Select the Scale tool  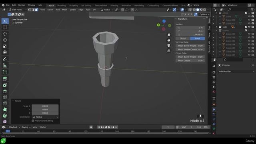click(x=5, y=46)
